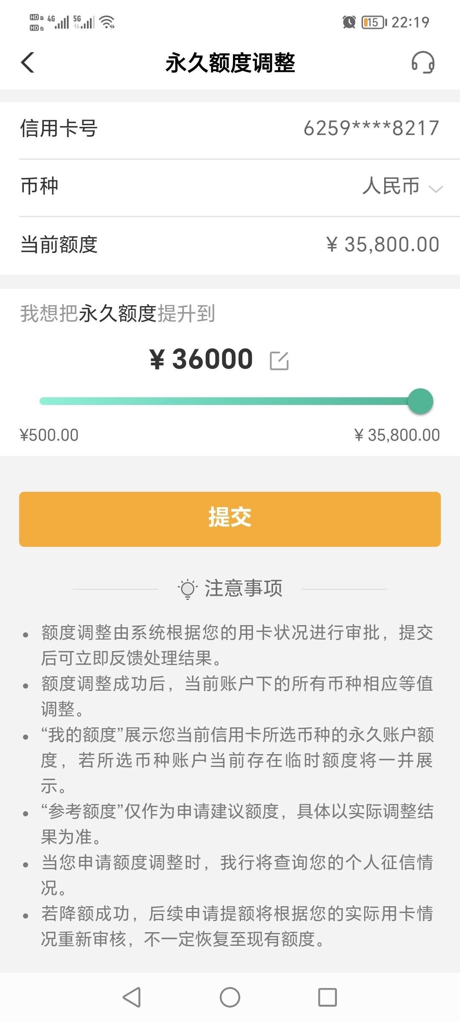Tap Android back navigation triangle
Screen dimensions: 460x1022
coord(132,997)
